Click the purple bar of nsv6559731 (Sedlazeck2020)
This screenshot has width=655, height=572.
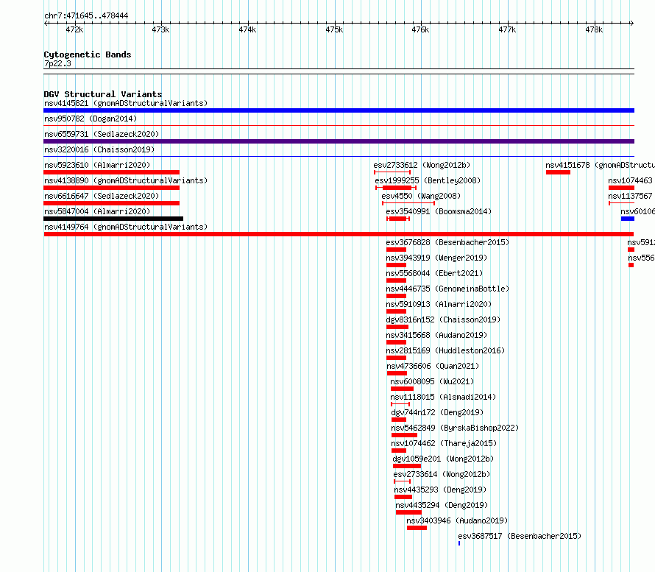coord(339,141)
